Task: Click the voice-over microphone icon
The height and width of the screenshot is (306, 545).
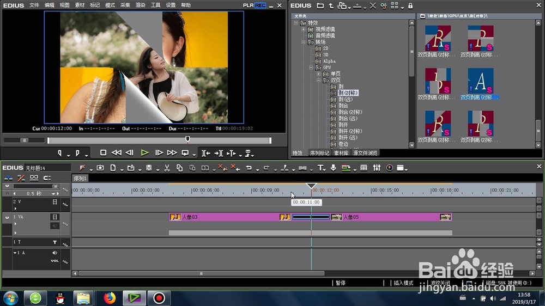Action: [x=334, y=168]
